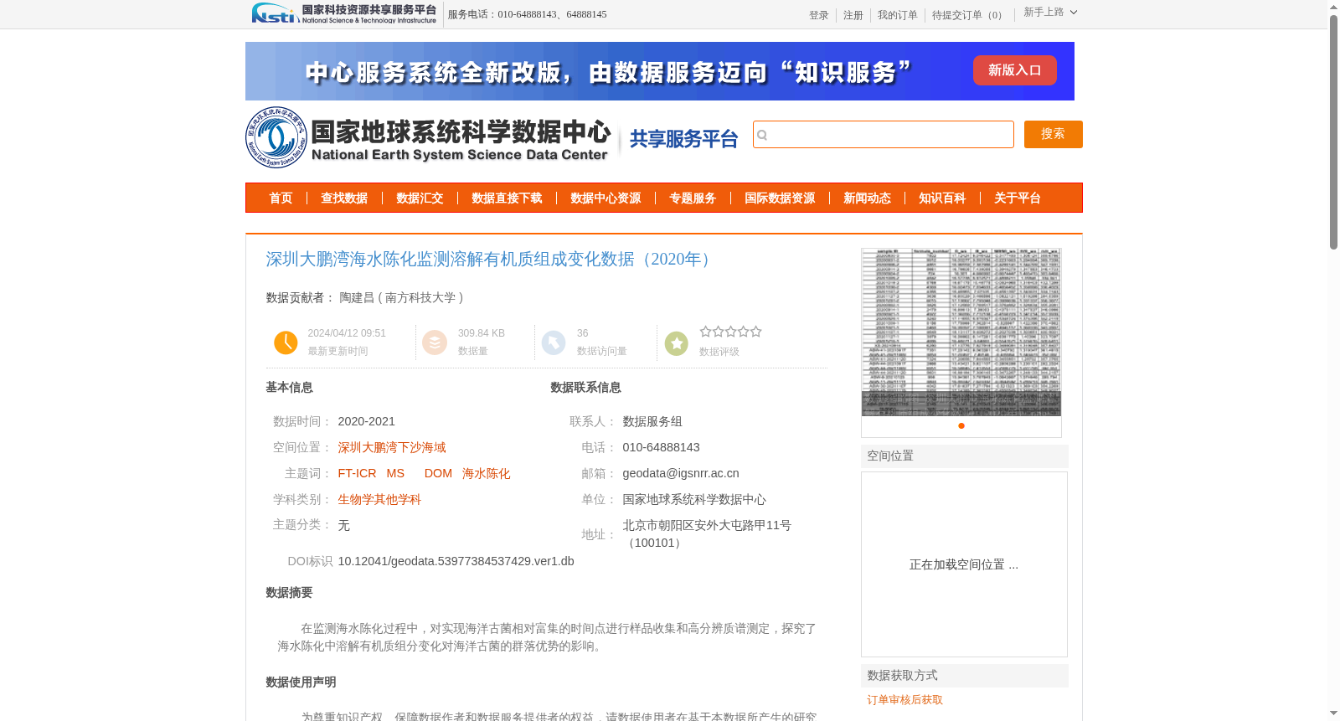The height and width of the screenshot is (721, 1340).
Task: Click the 陶建昌 contributor name
Action: click(x=357, y=298)
